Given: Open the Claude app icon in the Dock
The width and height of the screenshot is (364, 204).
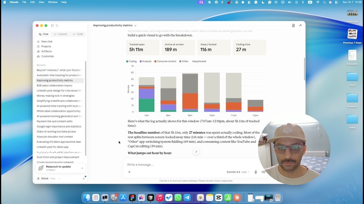Looking at the screenshot, I should [x=237, y=197].
